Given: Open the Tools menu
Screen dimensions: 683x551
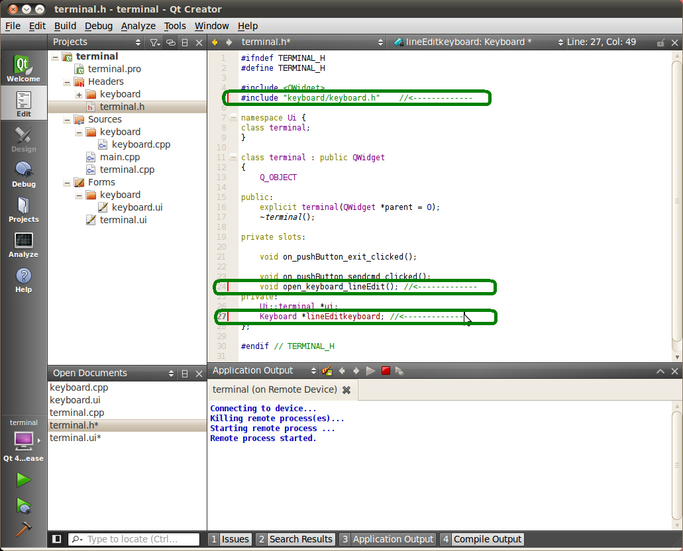Looking at the screenshot, I should (175, 26).
